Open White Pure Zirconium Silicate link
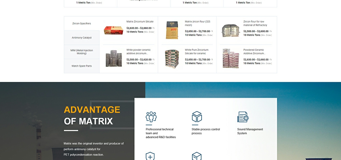This screenshot has height=160, width=341. pos(196,52)
